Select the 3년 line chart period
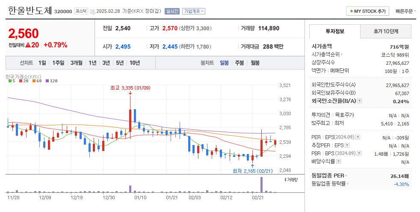 pyautogui.click(x=106, y=63)
